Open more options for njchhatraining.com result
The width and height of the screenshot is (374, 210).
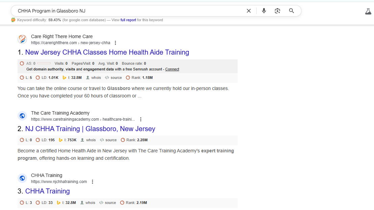[x=92, y=182]
